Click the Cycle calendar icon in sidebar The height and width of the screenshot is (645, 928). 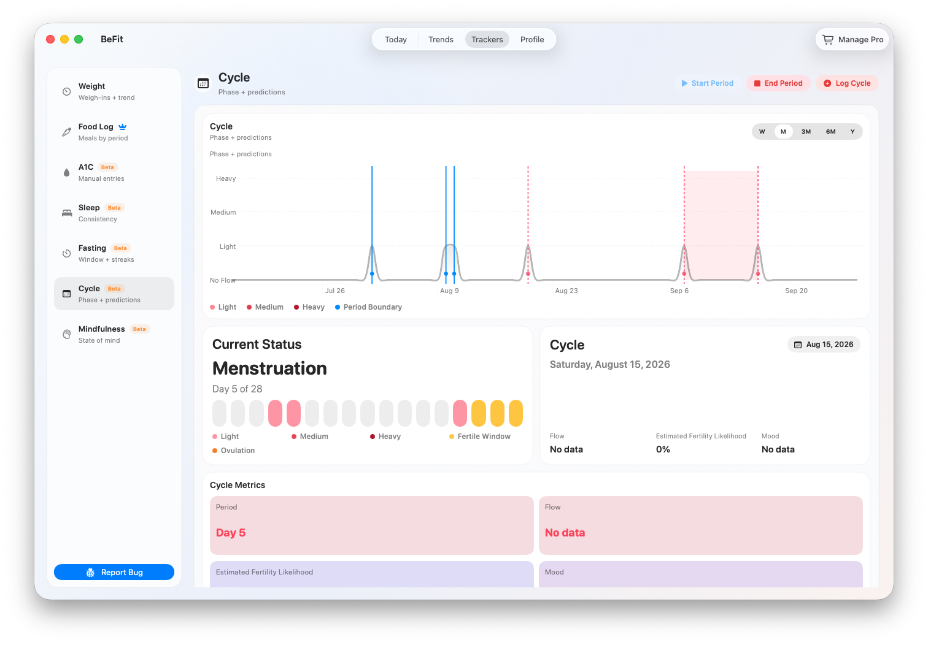pos(67,294)
